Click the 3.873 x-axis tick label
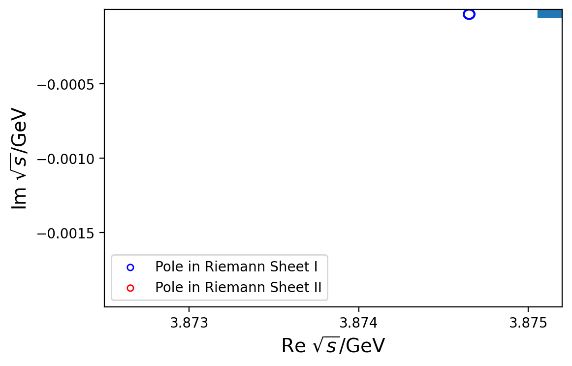Viewport: 572px width, 366px height. tap(189, 324)
